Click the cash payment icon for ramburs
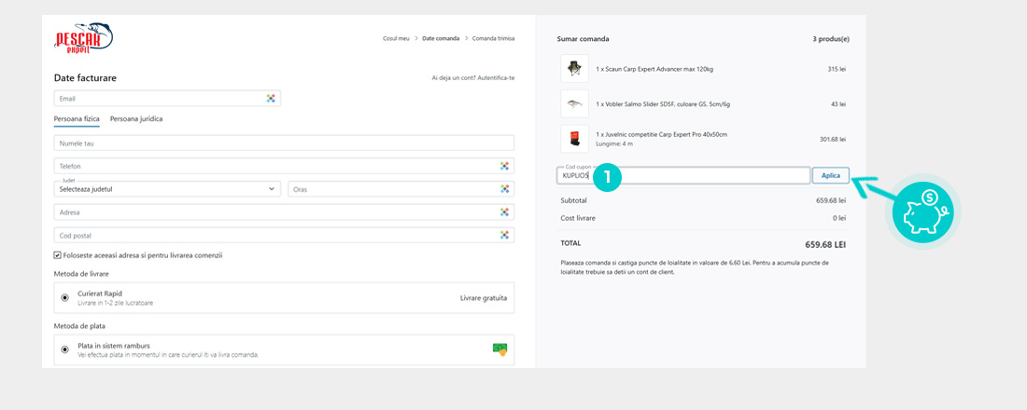 (x=499, y=349)
